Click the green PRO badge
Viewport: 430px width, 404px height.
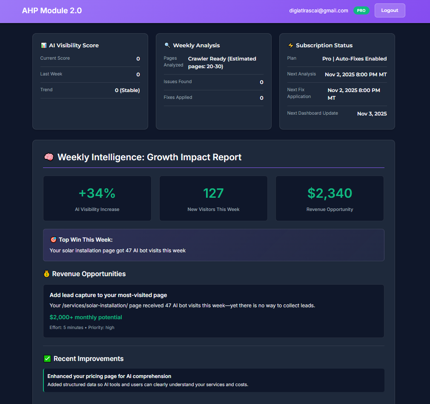tap(361, 10)
